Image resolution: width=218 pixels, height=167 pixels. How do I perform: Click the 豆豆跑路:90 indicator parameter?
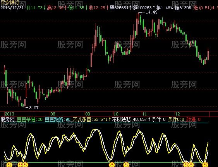click(x=58, y=119)
